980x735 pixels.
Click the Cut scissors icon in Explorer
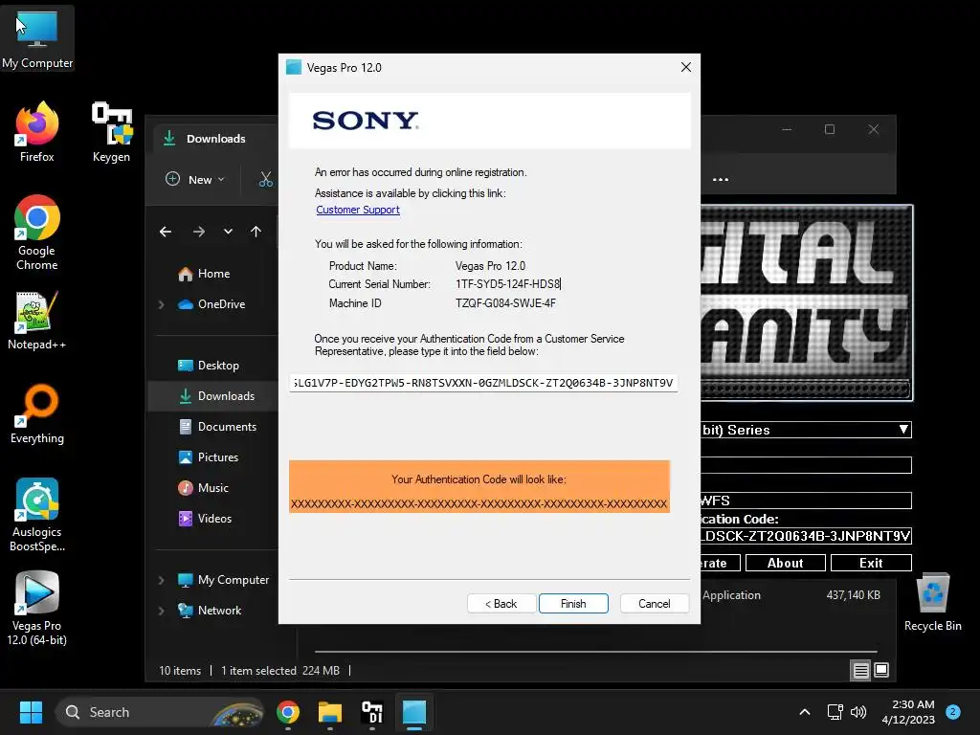pyautogui.click(x=266, y=180)
